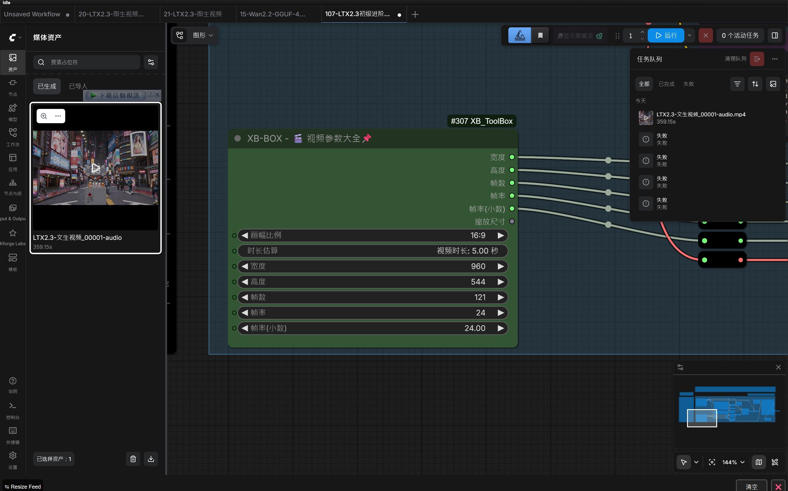The width and height of the screenshot is (788, 491).
Task: Toggle link visibility icon at bottom right
Action: [x=775, y=462]
